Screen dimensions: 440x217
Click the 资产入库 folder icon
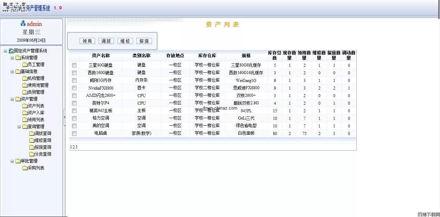point(25,113)
